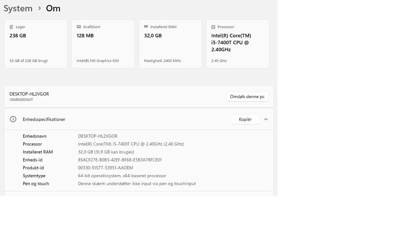Click info icon beside Enhedsspecifikationer

tap(13, 119)
